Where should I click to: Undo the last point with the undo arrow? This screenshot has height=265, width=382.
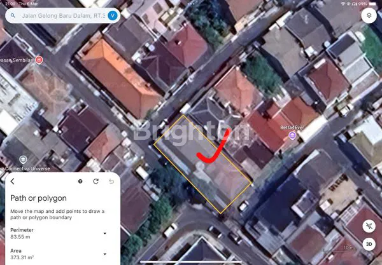pos(111,181)
